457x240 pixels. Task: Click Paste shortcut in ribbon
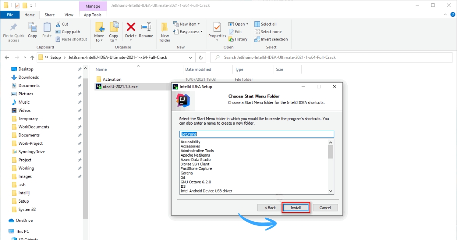click(72, 39)
